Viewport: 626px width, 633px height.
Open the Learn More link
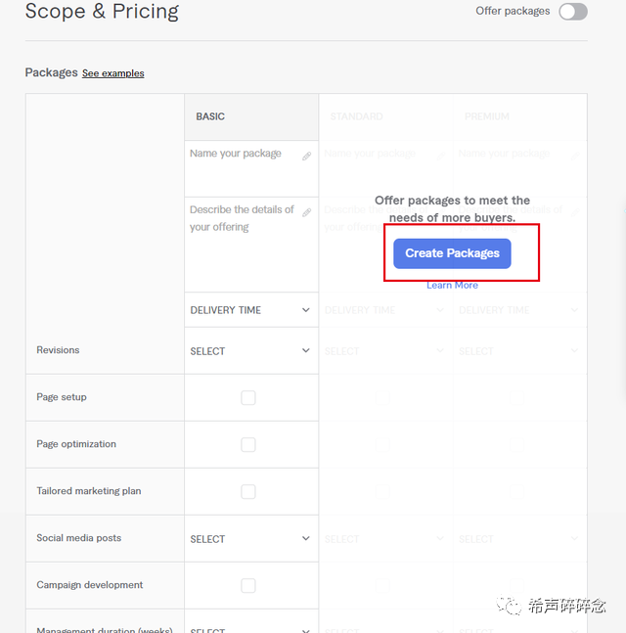coord(452,286)
